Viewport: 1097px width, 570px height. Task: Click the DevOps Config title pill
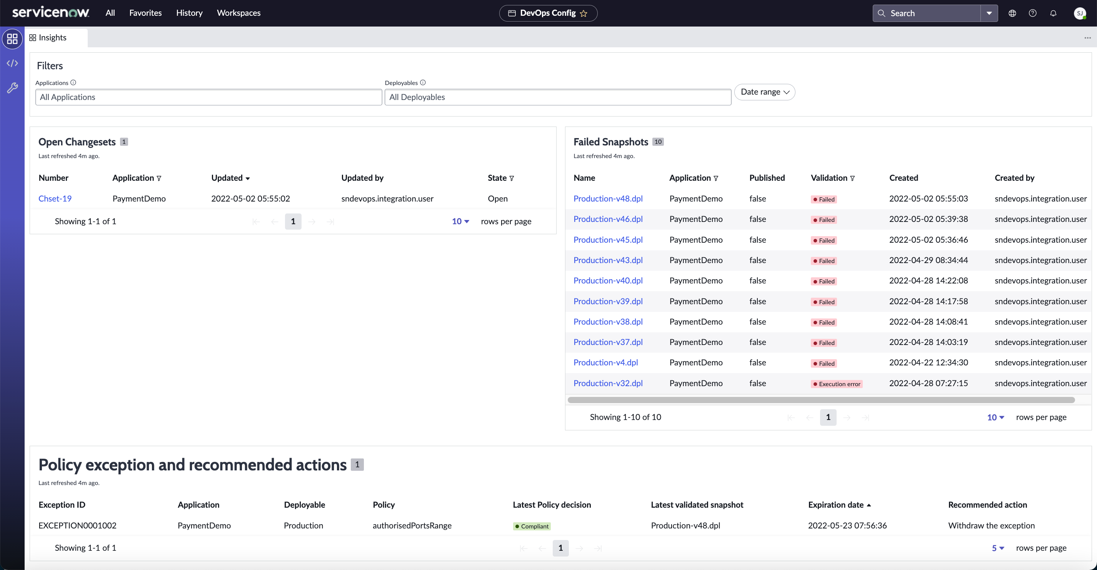click(548, 13)
